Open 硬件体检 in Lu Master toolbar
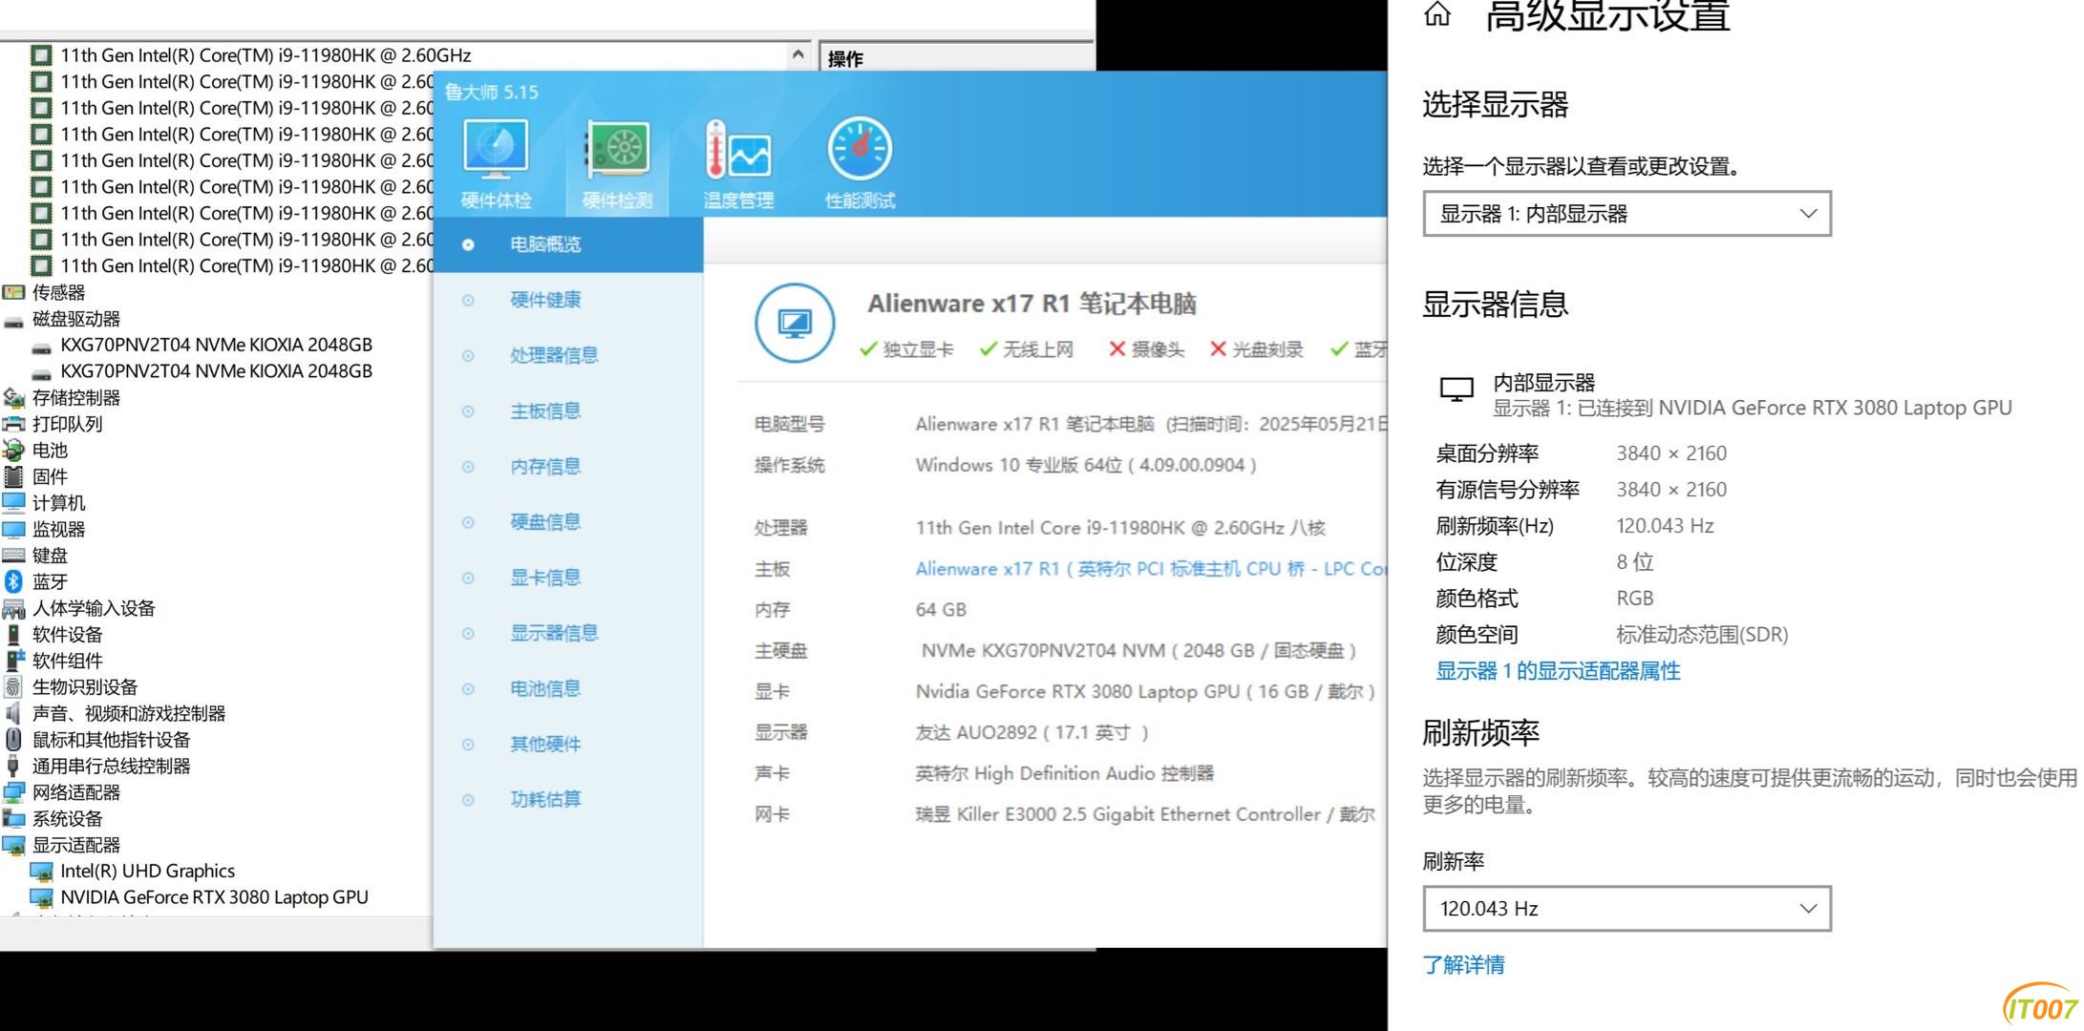 [496, 162]
